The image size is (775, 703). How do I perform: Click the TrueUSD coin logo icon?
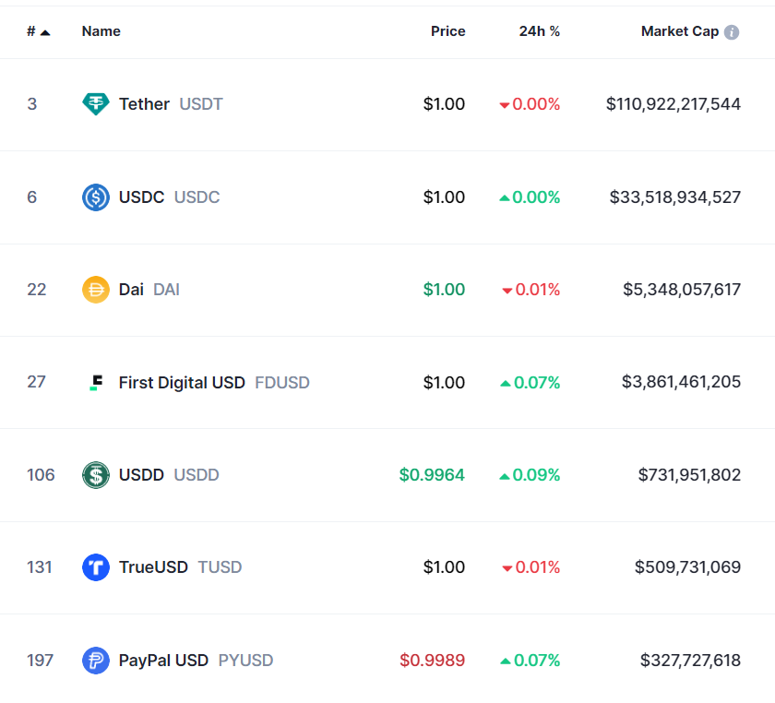coord(96,567)
